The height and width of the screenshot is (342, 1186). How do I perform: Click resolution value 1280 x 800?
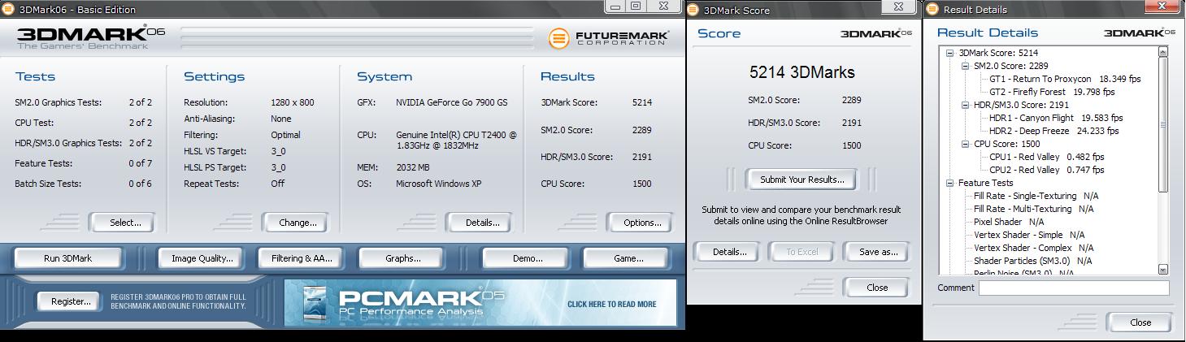pyautogui.click(x=292, y=102)
